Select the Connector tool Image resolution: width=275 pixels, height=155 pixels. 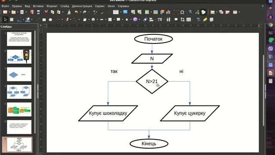click(75, 19)
